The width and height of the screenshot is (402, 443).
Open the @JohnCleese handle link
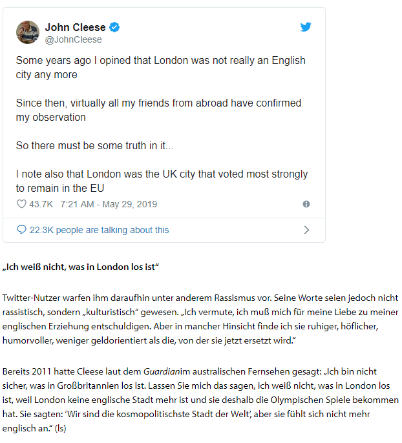[x=74, y=39]
